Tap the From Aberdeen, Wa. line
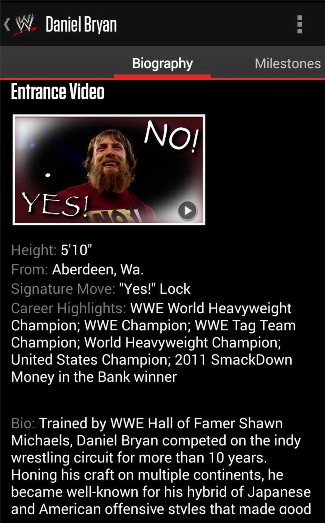 [x=77, y=269]
